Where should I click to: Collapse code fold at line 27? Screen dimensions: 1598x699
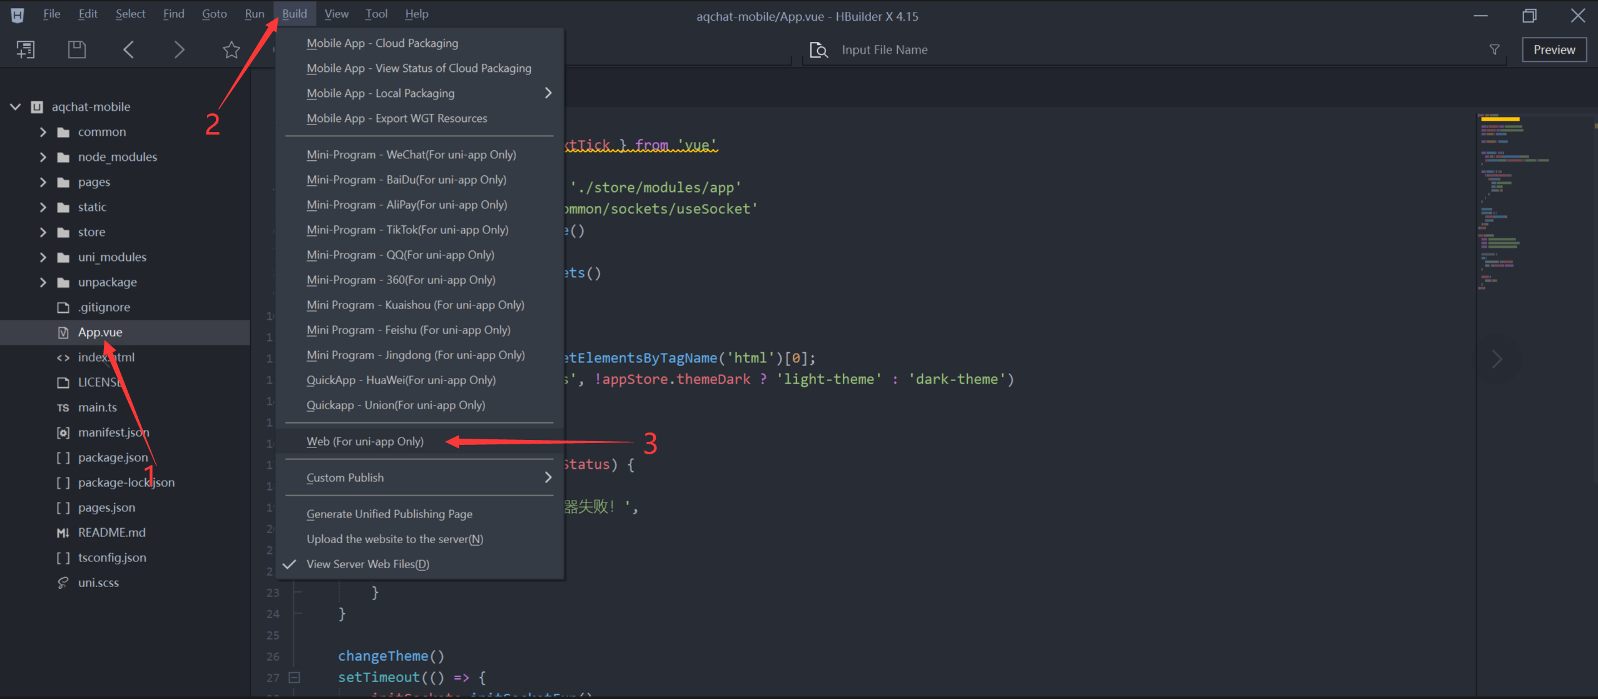(294, 677)
